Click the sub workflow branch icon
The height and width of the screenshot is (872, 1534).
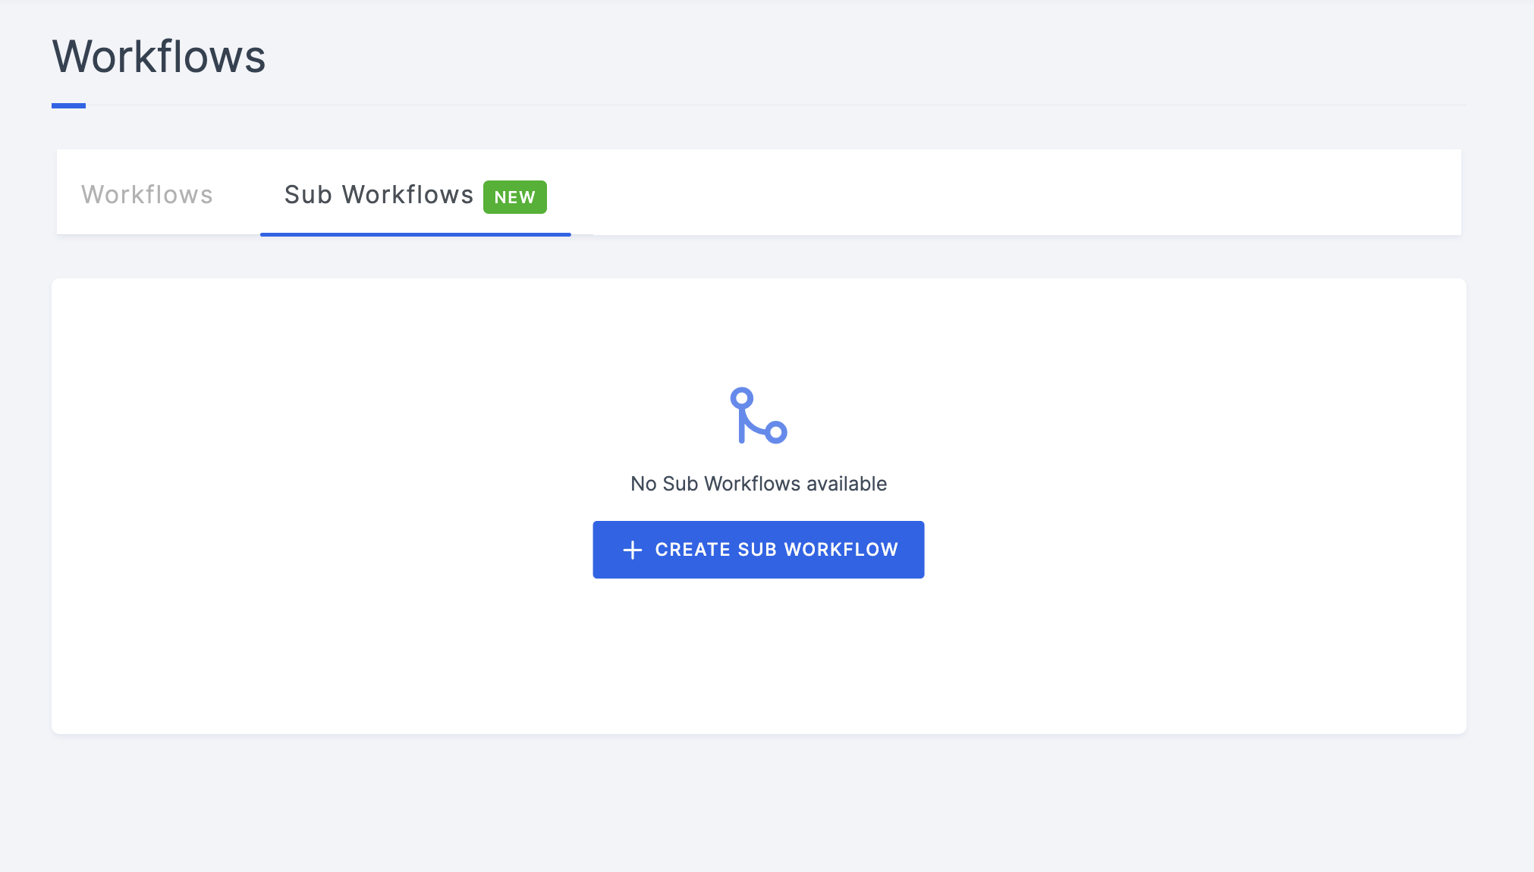pyautogui.click(x=759, y=416)
